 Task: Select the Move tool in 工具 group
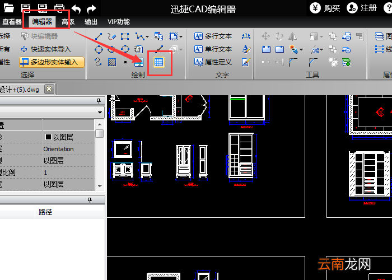coord(265,36)
